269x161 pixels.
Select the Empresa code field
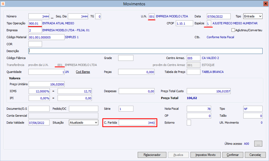coord(35,30)
